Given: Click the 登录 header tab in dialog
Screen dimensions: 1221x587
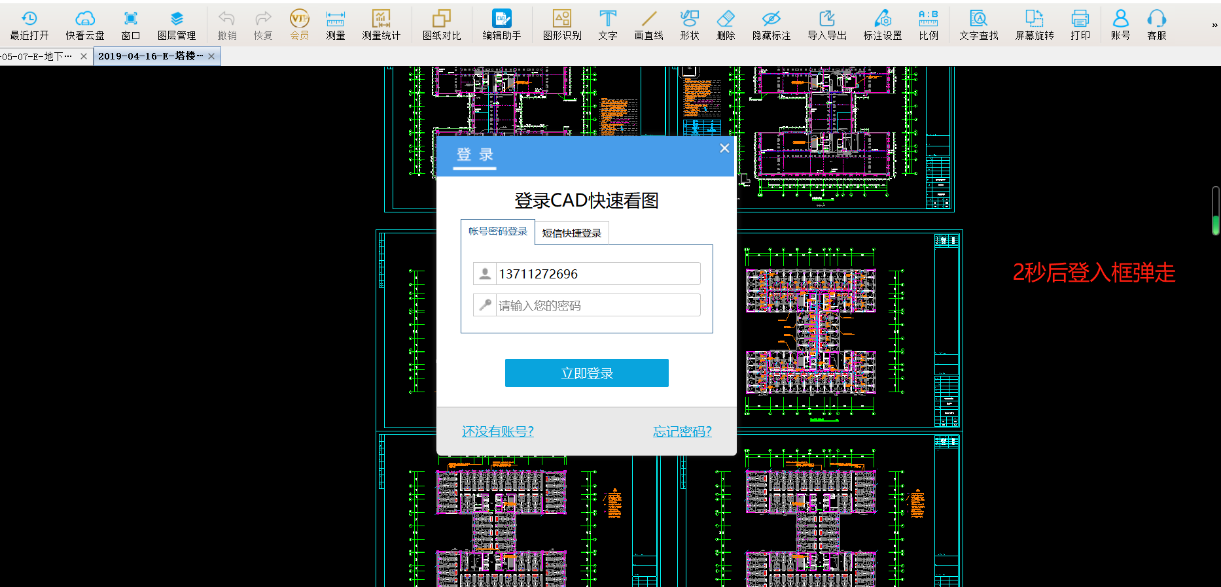Looking at the screenshot, I should 475,155.
